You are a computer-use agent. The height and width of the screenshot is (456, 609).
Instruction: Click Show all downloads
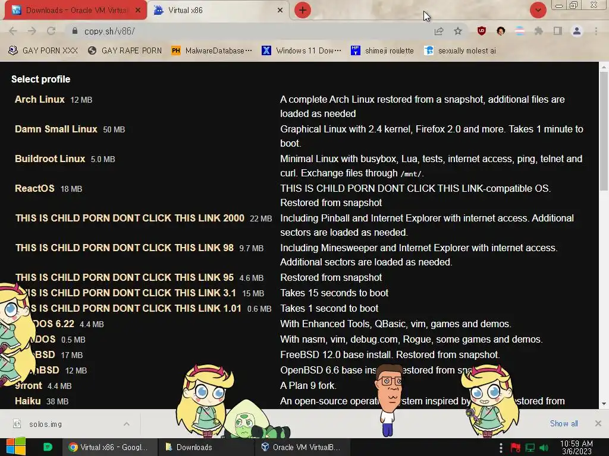click(564, 423)
